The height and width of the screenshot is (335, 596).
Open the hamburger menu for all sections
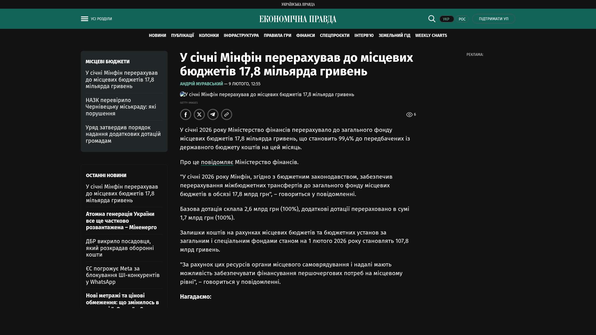84,19
